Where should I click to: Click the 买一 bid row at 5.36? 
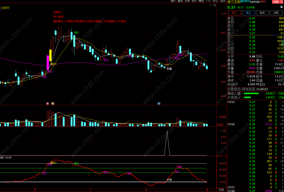point(256,37)
